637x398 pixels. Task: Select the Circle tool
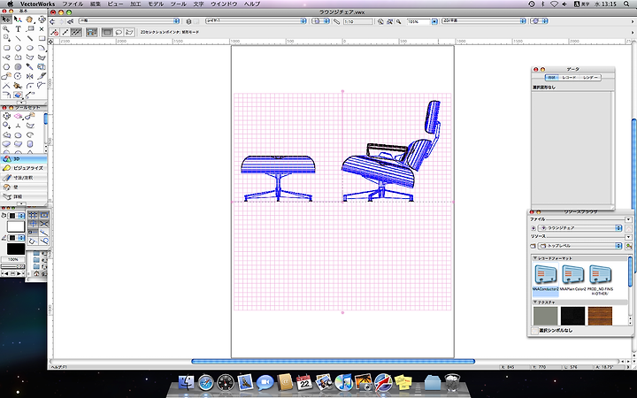pyautogui.click(x=18, y=48)
